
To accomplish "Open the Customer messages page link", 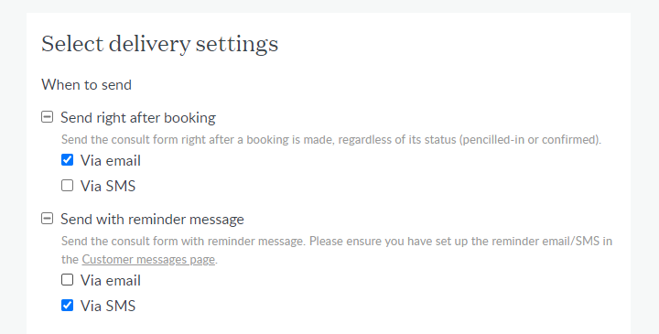I will pyautogui.click(x=148, y=260).
